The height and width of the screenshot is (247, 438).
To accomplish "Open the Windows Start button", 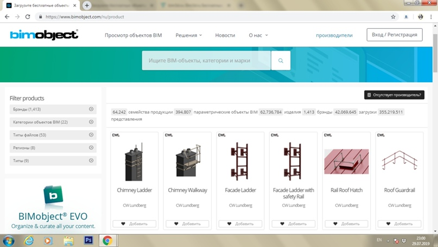I will (x=8, y=240).
